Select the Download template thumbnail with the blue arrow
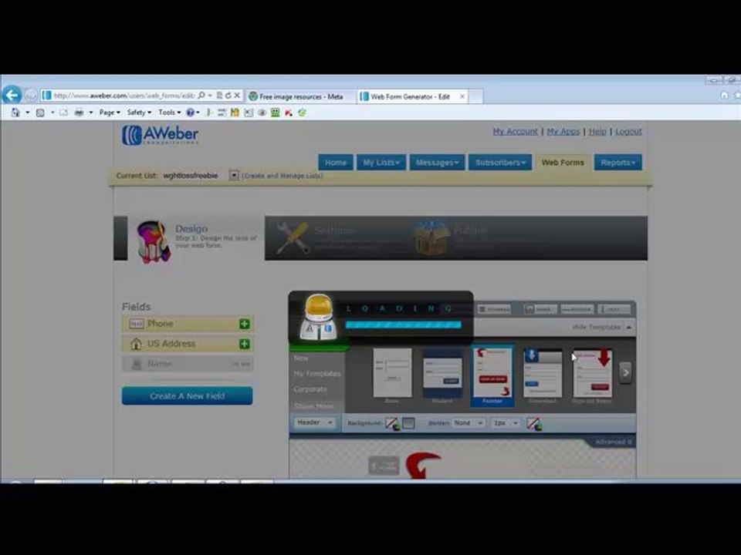Viewport: 741px width, 555px height. pyautogui.click(x=543, y=373)
